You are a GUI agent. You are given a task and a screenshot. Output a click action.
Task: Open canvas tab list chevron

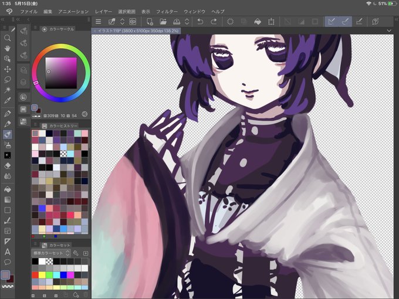(389, 30)
